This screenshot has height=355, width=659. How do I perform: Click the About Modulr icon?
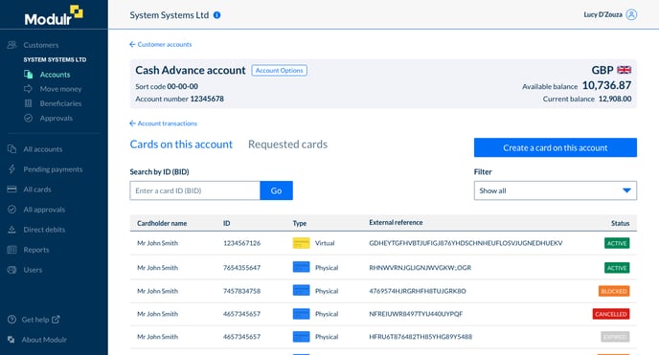pyautogui.click(x=11, y=340)
